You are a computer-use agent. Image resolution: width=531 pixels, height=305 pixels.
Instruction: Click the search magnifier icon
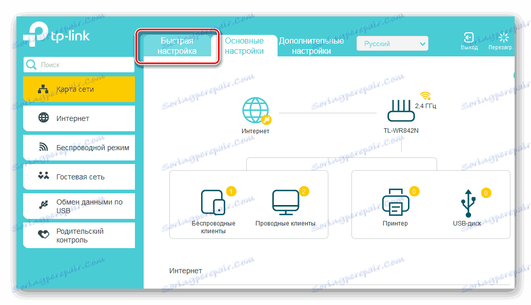click(31, 65)
